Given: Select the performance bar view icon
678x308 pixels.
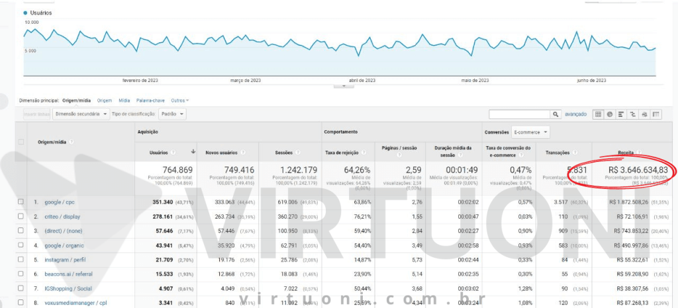Looking at the screenshot, I should pyautogui.click(x=621, y=114).
